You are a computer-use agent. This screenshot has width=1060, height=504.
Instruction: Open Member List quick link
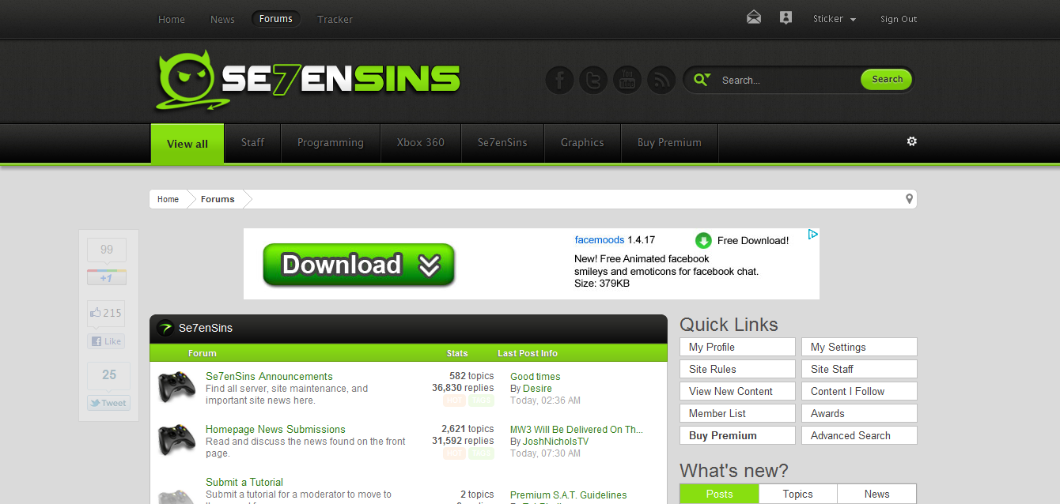tap(737, 413)
